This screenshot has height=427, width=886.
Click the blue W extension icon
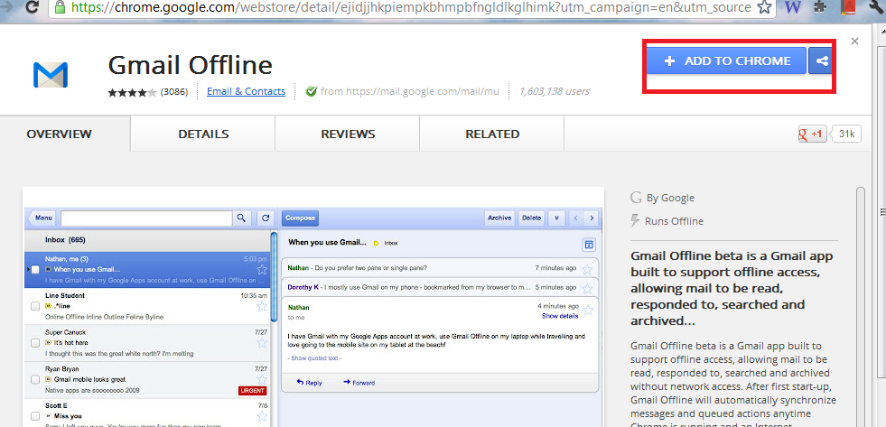click(x=792, y=8)
